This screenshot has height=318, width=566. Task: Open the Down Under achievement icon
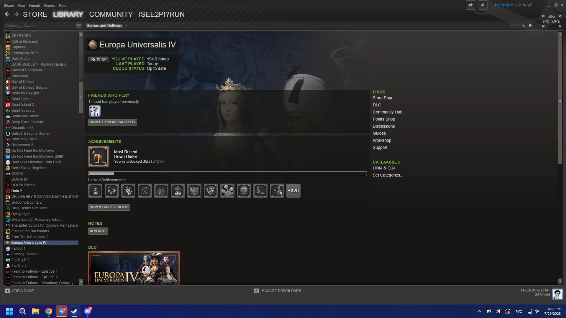coord(99,156)
